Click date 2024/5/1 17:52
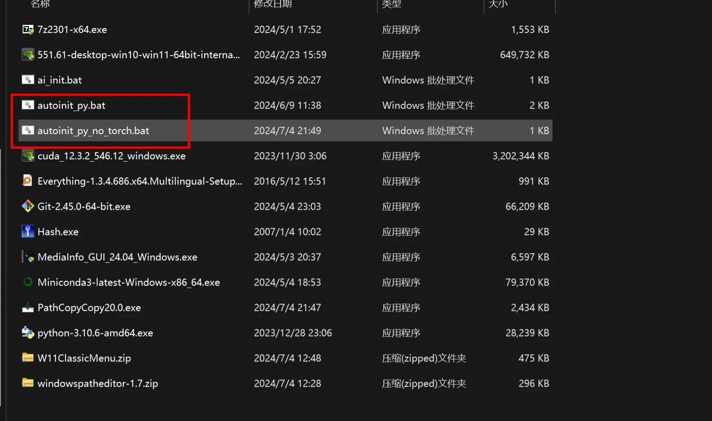Image resolution: width=712 pixels, height=421 pixels. pyautogui.click(x=287, y=29)
